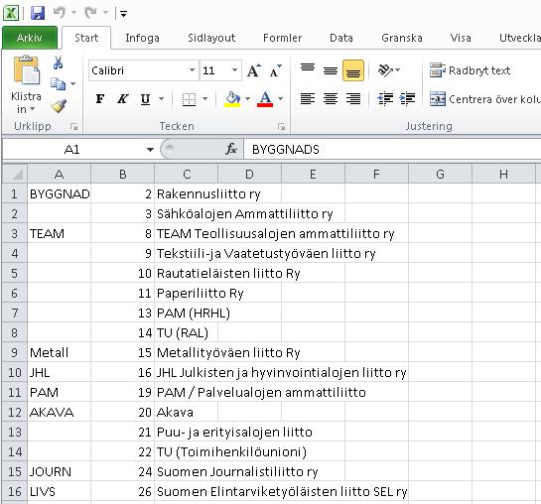Activate the format painter brush
This screenshot has width=541, height=504.
pyautogui.click(x=59, y=106)
